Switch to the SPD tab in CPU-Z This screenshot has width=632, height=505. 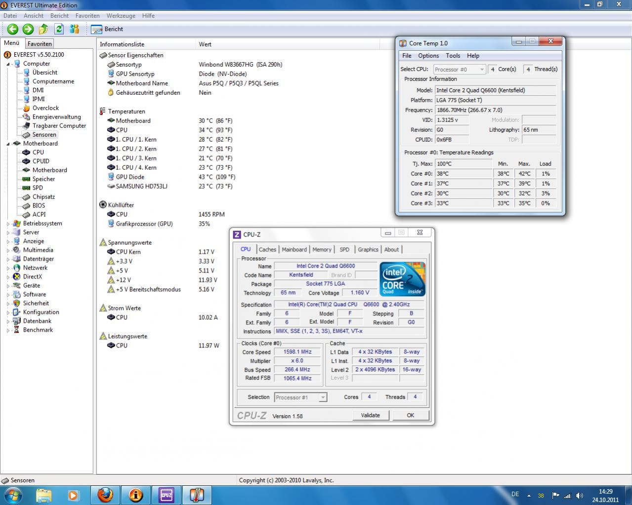pos(344,250)
